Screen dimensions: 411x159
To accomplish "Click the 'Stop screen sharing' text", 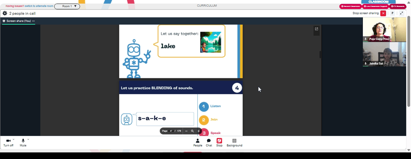I will coord(366,14).
